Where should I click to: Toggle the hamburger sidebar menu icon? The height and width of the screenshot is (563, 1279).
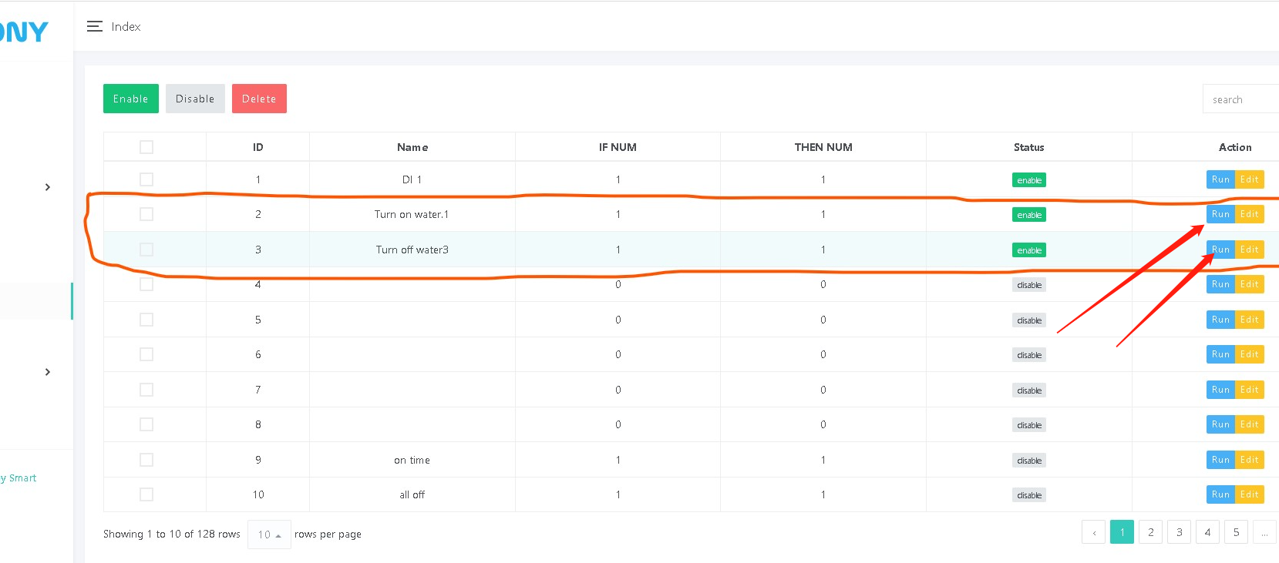pyautogui.click(x=95, y=27)
